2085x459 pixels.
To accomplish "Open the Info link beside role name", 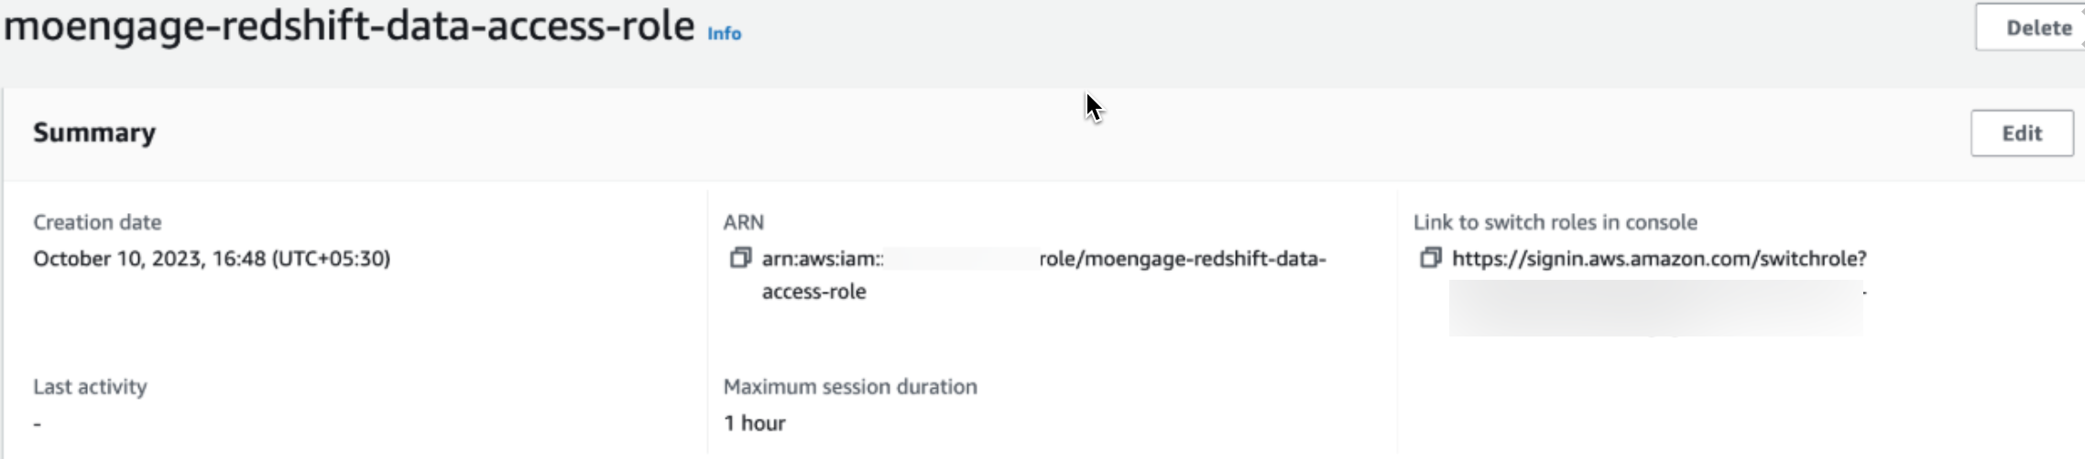I will pyautogui.click(x=724, y=34).
